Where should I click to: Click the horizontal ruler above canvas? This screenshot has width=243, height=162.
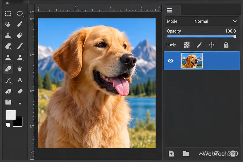tap(98, 8)
